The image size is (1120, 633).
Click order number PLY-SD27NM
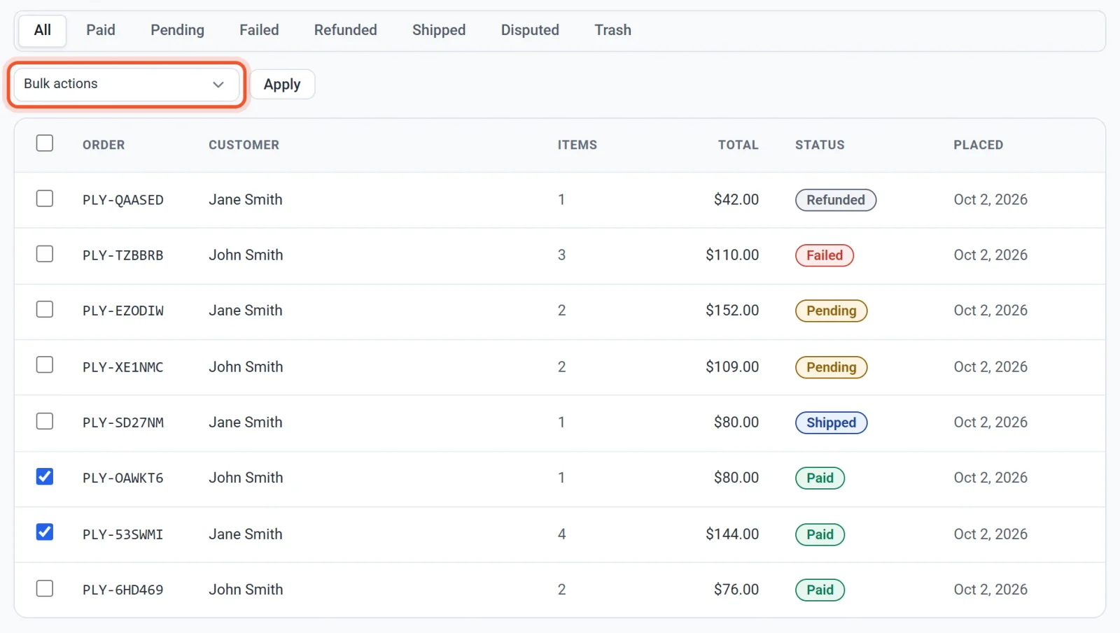[x=123, y=422]
